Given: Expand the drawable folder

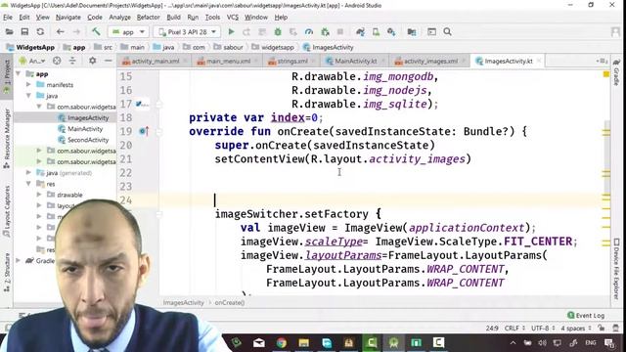Looking at the screenshot, I should 39,195.
